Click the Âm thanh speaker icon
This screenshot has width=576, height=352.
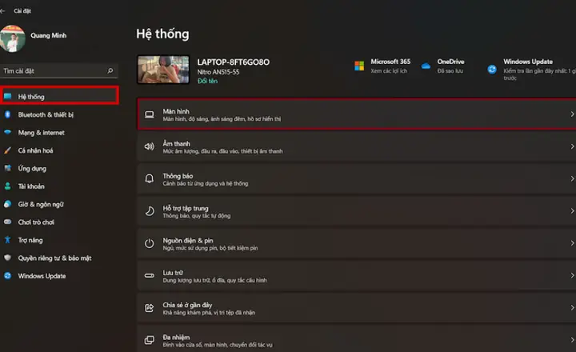(x=149, y=146)
